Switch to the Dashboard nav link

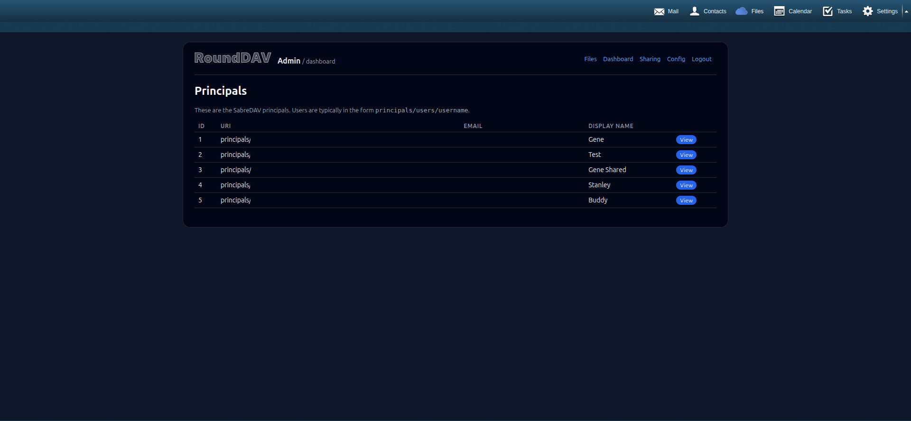point(618,59)
